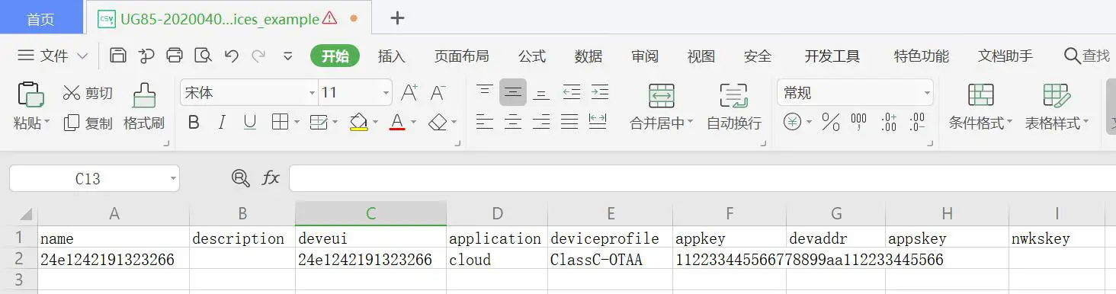Toggle Underline formatting
This screenshot has height=294, width=1116.
pyautogui.click(x=249, y=122)
